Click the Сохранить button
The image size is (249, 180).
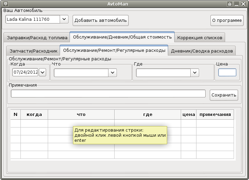pyautogui.click(x=224, y=95)
